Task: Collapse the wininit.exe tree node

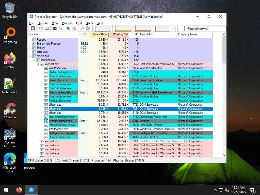Action: coord(30,56)
